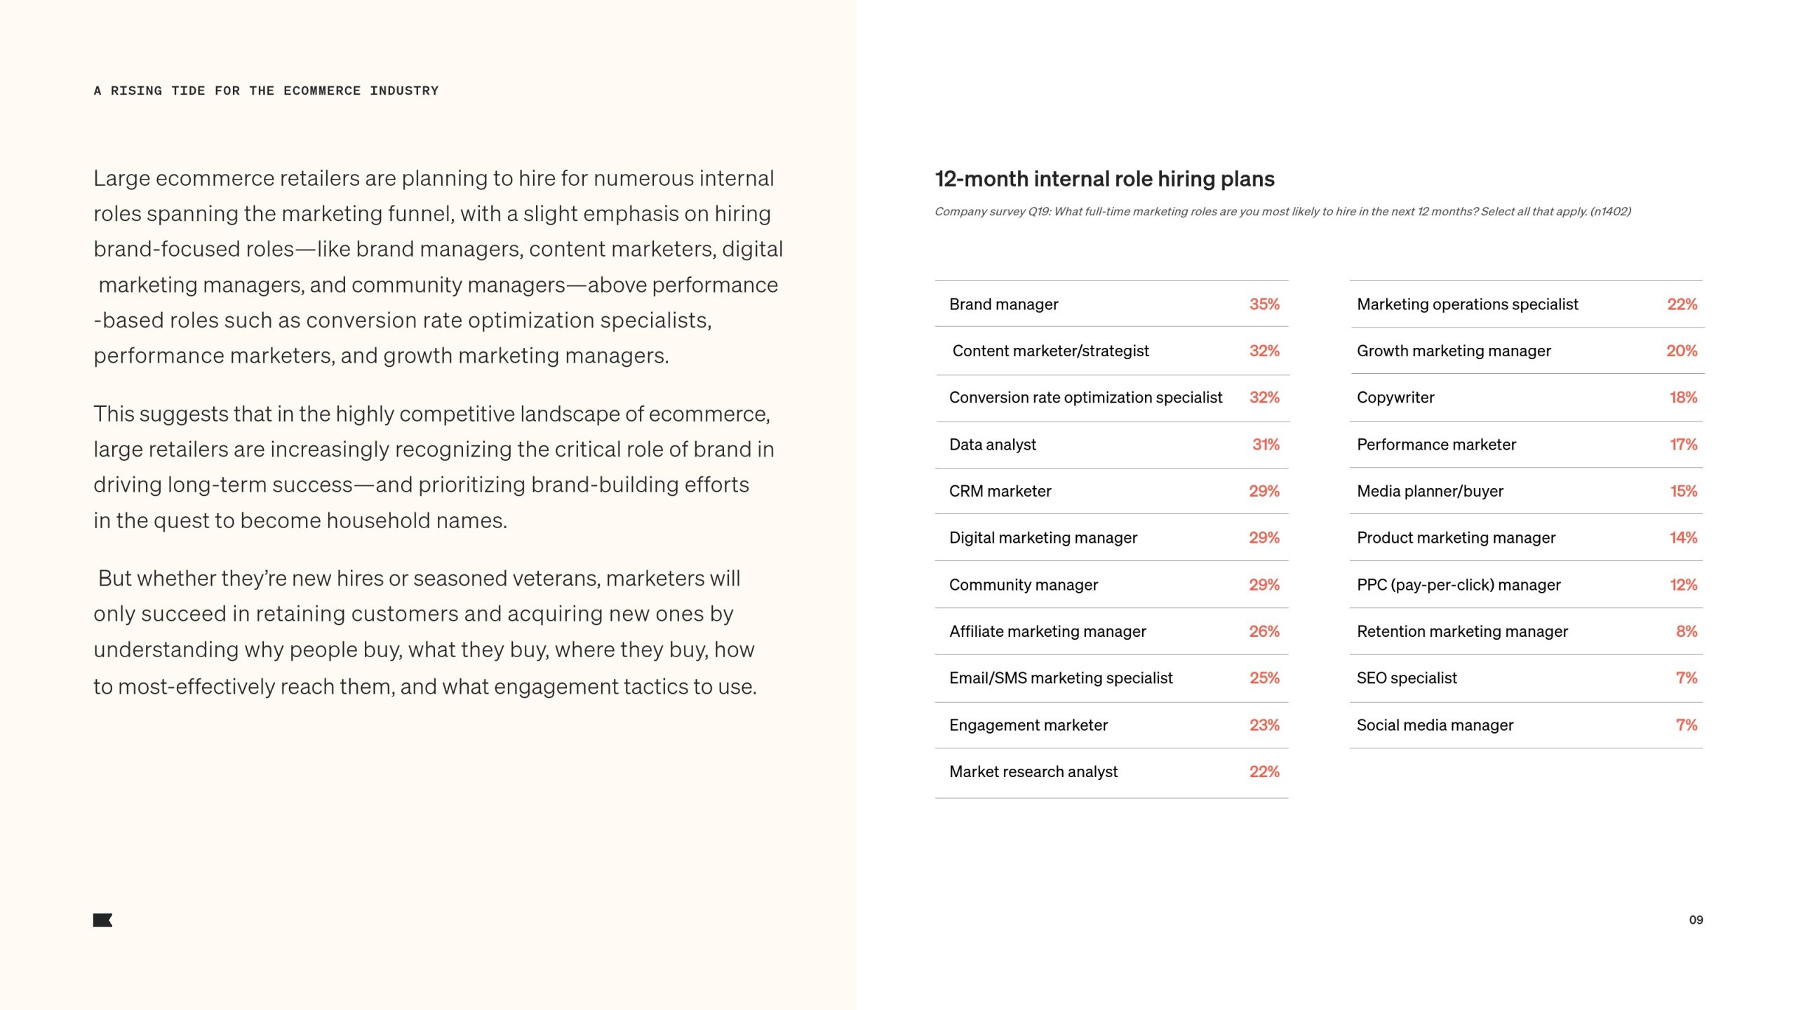The image size is (1796, 1010).
Task: Click the black flag logo icon
Action: pyautogui.click(x=102, y=920)
